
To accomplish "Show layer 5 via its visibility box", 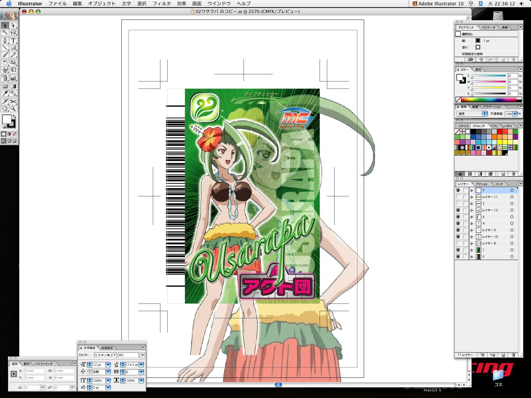I will [458, 204].
